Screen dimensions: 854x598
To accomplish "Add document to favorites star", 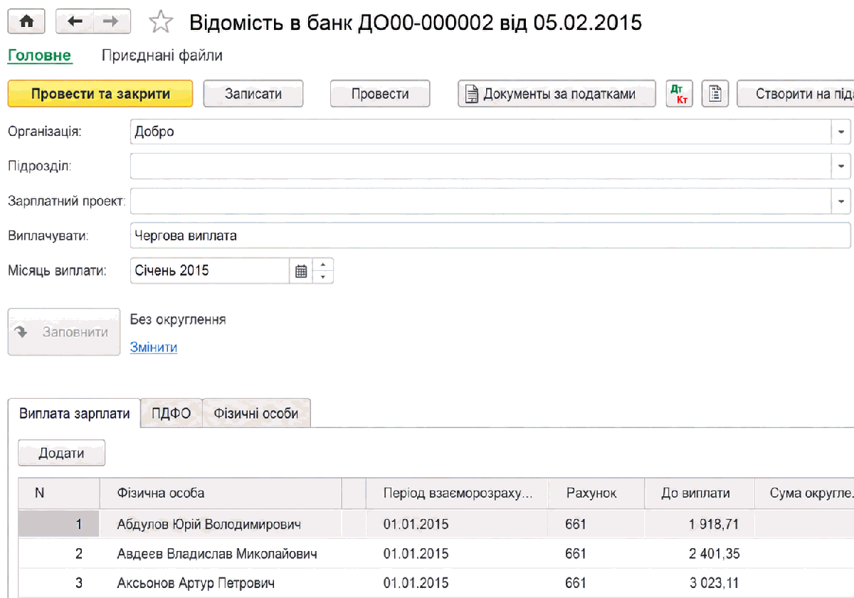I will pyautogui.click(x=162, y=23).
